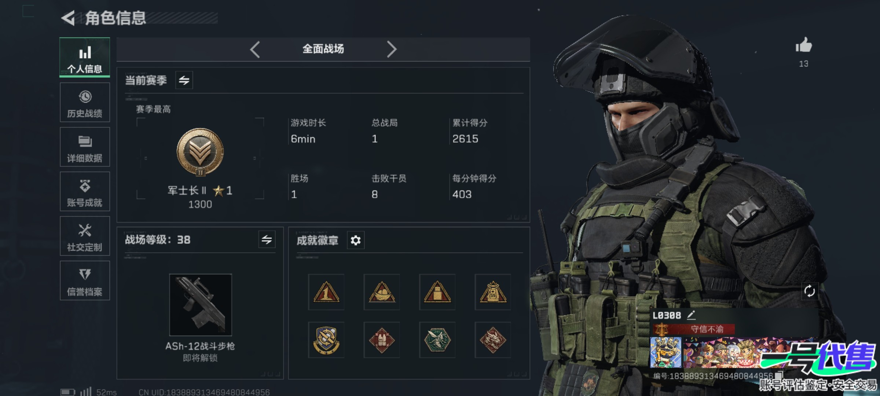Viewport: 880px width, 396px height.
Task: Select the ASh-12 rifle thumbnail
Action: [x=201, y=305]
